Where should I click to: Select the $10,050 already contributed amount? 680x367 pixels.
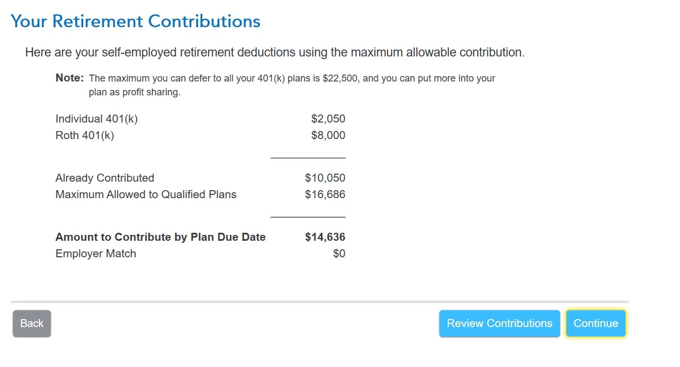(x=325, y=178)
